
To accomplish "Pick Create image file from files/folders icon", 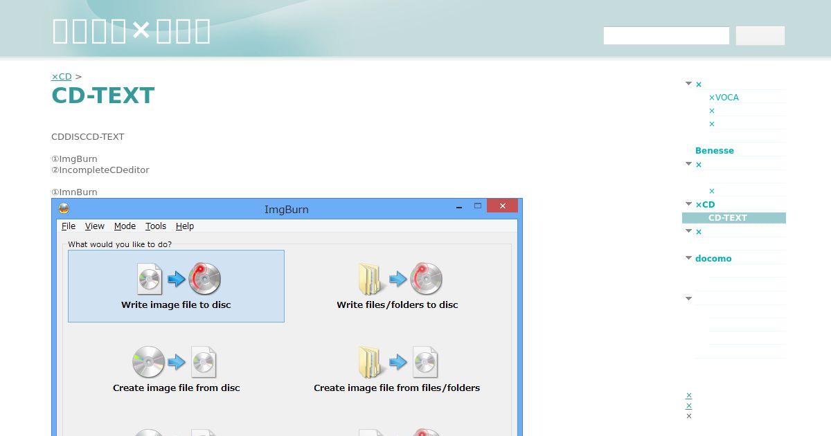I will [x=397, y=362].
